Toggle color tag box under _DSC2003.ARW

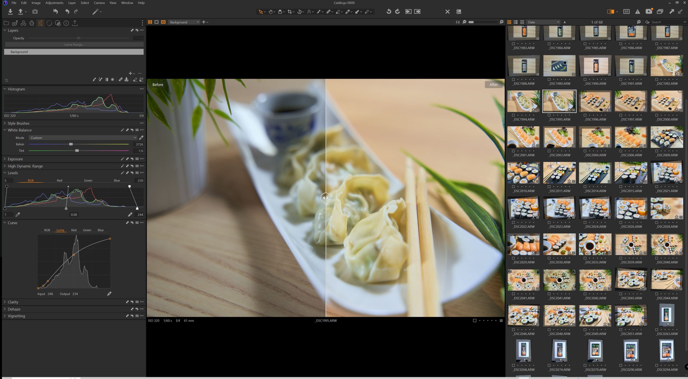point(549,151)
